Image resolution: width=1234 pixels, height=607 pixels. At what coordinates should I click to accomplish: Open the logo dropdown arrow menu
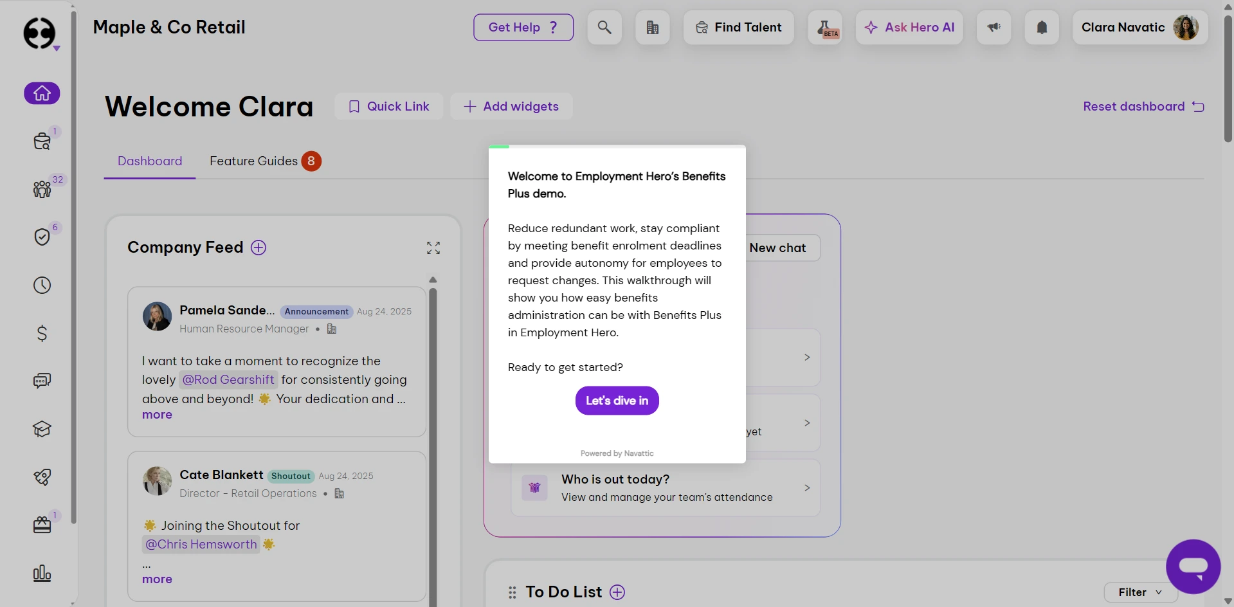pyautogui.click(x=57, y=49)
